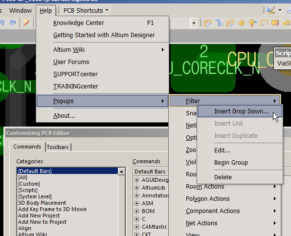Click the Redo arrow icon
The height and width of the screenshot is (236, 291).
pyautogui.click(x=13, y=23)
